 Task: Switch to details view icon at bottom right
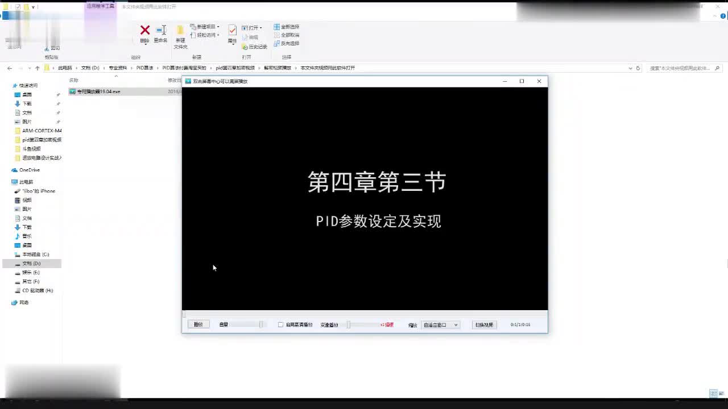pyautogui.click(x=713, y=394)
